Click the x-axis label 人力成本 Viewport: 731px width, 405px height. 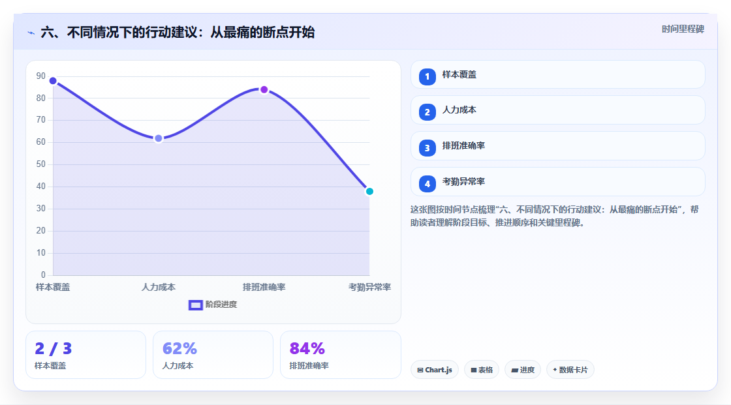pos(159,287)
